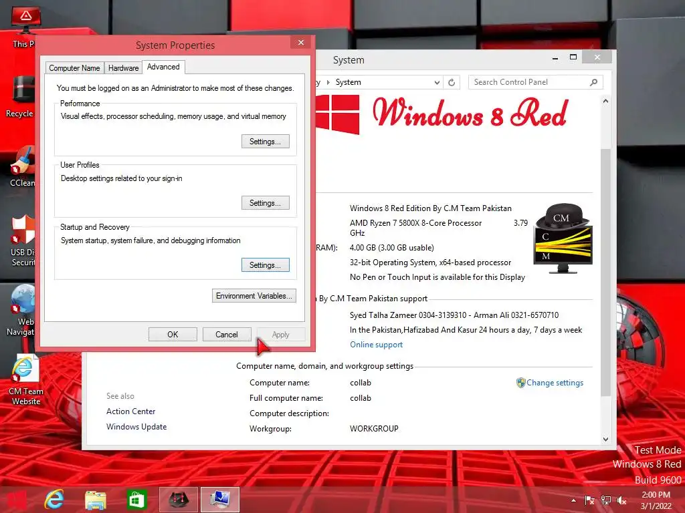The height and width of the screenshot is (513, 685).
Task: Confirm System Properties with OK
Action: [x=173, y=335]
